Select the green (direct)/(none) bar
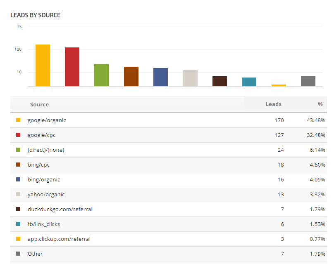This screenshot has width=334, height=273. point(101,75)
